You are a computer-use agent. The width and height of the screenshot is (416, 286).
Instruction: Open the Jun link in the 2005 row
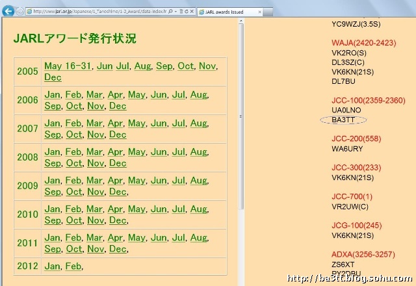click(x=105, y=66)
